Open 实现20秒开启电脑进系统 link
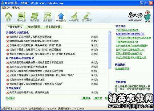Image resolution: width=154 pixels, height=111 pixels. point(129,53)
